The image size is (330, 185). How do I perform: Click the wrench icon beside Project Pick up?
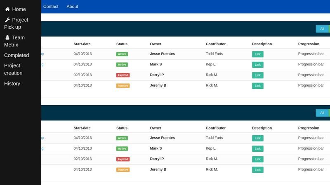click(x=7, y=20)
